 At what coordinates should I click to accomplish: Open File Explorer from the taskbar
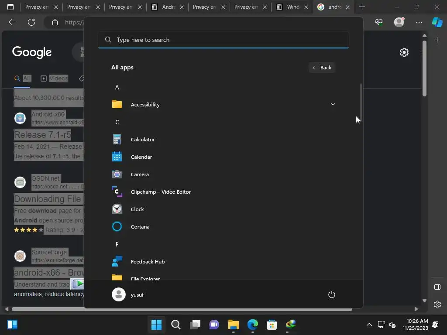coord(233,325)
